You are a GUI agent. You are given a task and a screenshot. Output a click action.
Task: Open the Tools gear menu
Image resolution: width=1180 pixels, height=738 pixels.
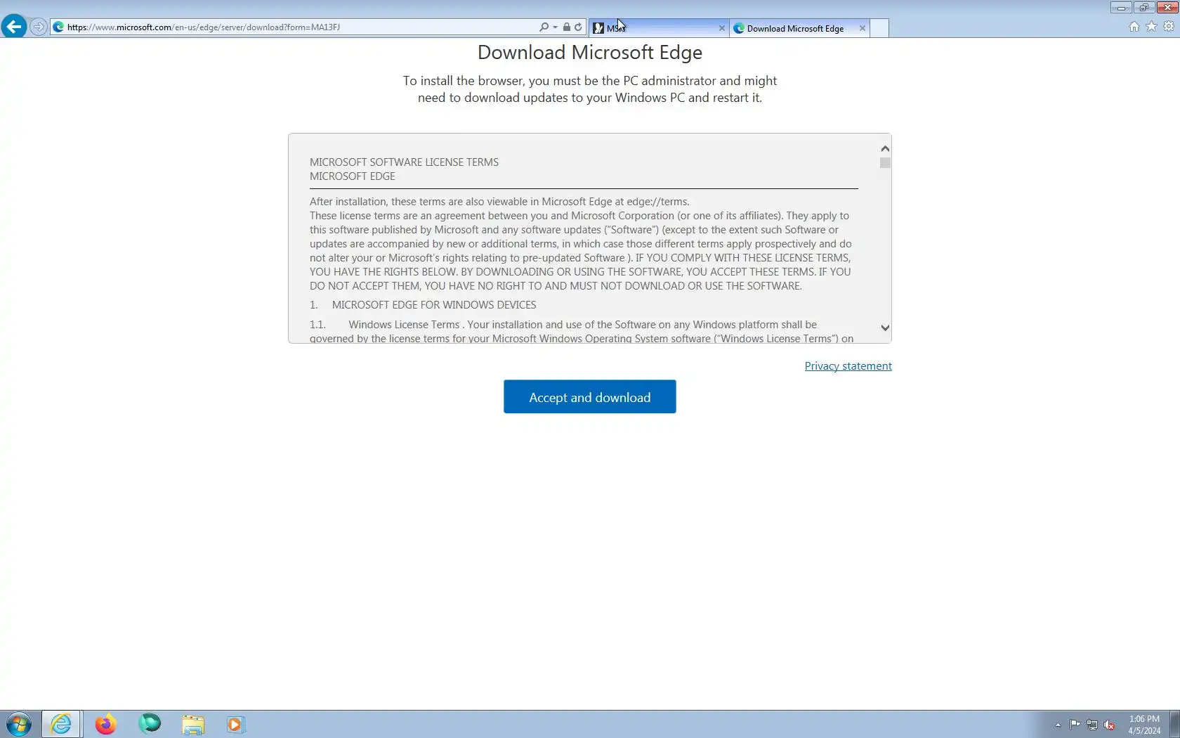click(x=1169, y=27)
